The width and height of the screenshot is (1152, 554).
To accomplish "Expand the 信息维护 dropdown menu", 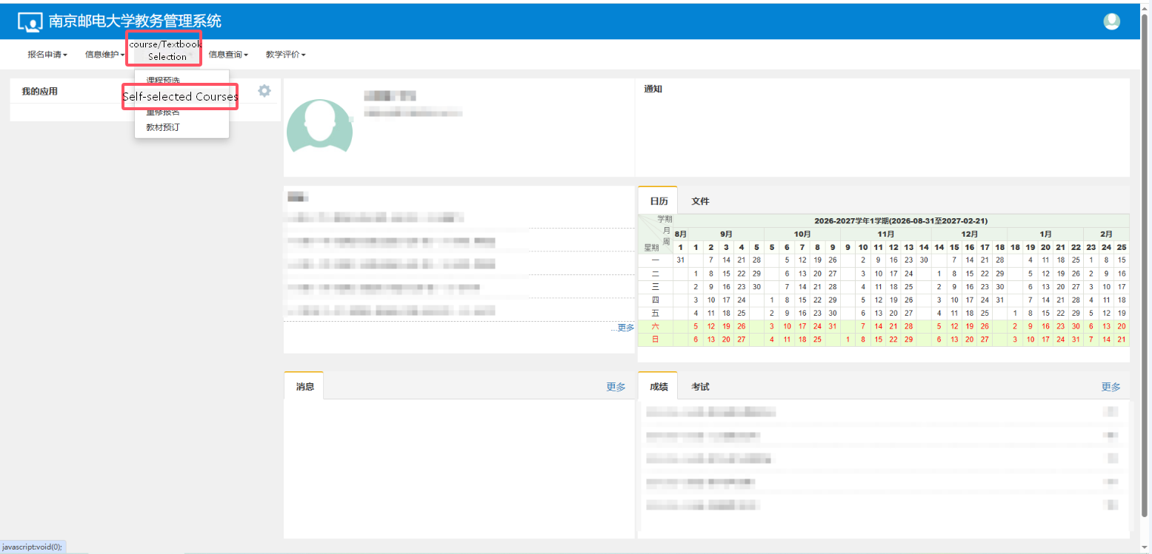I will coord(104,54).
